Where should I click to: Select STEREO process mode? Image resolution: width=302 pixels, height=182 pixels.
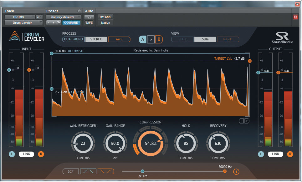96,39
